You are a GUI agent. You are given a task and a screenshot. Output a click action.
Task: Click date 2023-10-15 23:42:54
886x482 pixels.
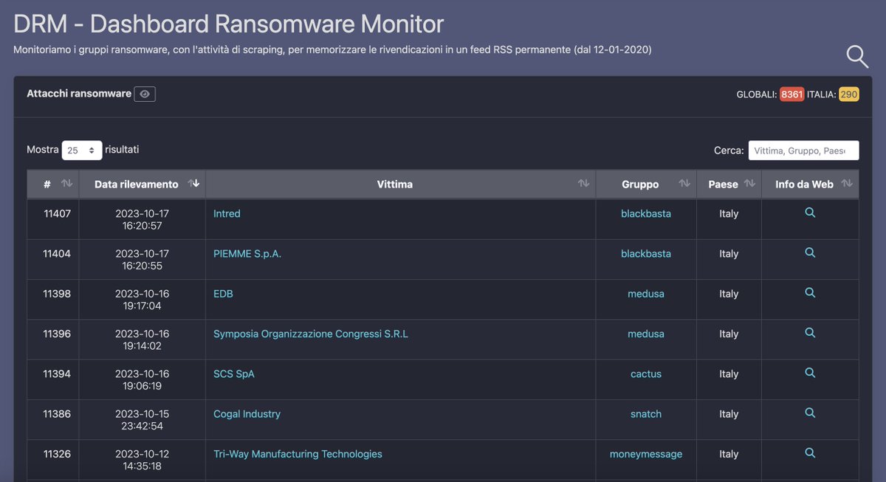[142, 420]
